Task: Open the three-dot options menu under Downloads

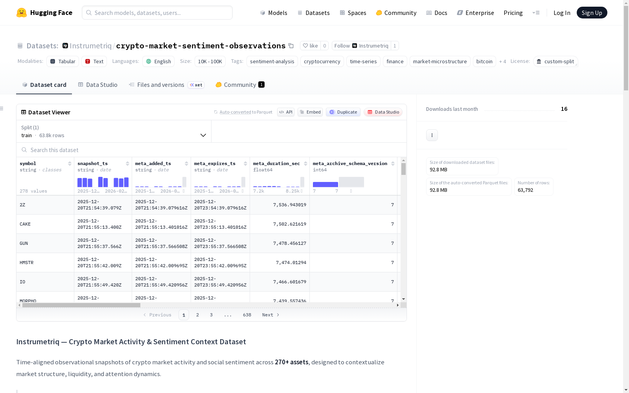Action: pos(432,135)
